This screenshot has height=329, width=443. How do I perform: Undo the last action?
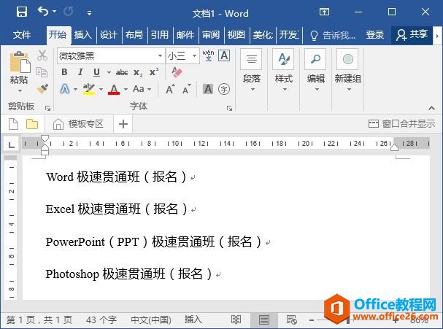pos(43,12)
